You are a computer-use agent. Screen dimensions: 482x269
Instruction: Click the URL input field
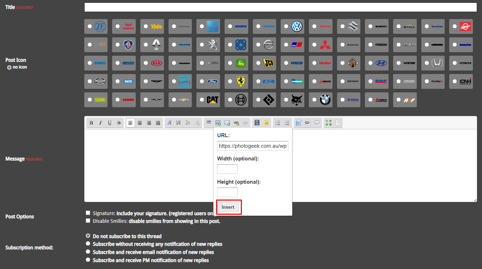tap(253, 146)
